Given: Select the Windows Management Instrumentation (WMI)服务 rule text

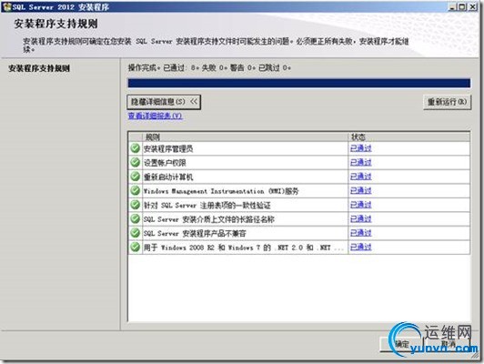Looking at the screenshot, I should click(x=221, y=191).
